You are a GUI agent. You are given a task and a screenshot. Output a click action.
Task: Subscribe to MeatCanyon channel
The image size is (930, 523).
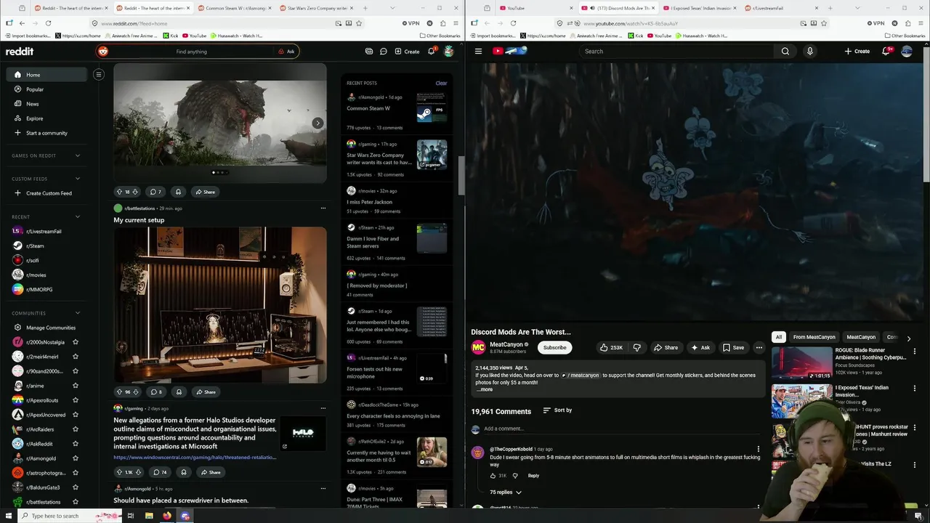[554, 347]
